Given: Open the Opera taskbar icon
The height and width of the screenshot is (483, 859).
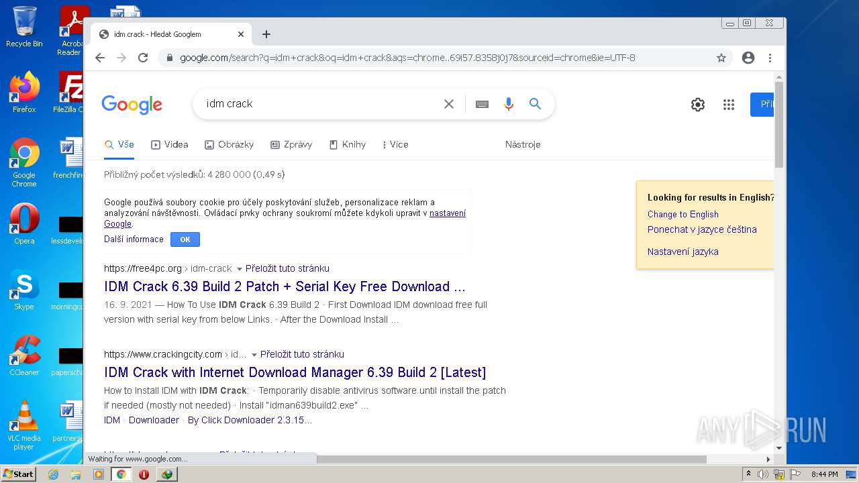Looking at the screenshot, I should tap(144, 474).
